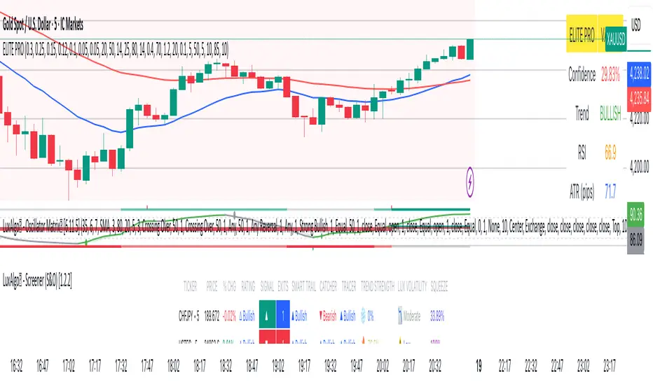Screen dimensions: 653x385
Task: Open the ELITE PRO indicator legend line
Action: coord(116,50)
